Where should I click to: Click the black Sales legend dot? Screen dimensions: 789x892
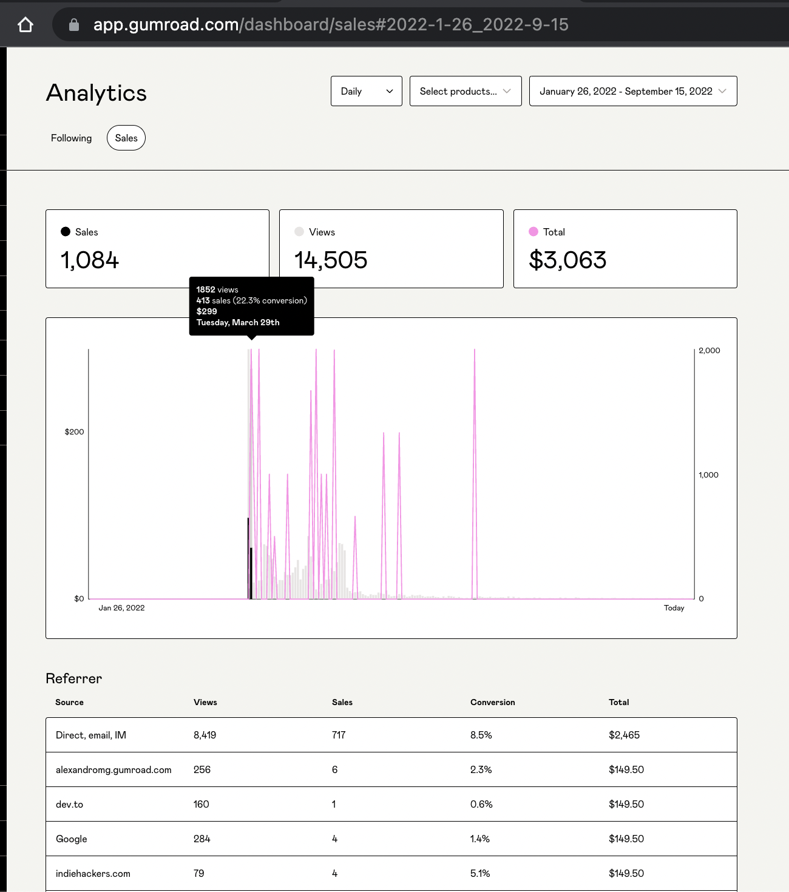click(66, 231)
